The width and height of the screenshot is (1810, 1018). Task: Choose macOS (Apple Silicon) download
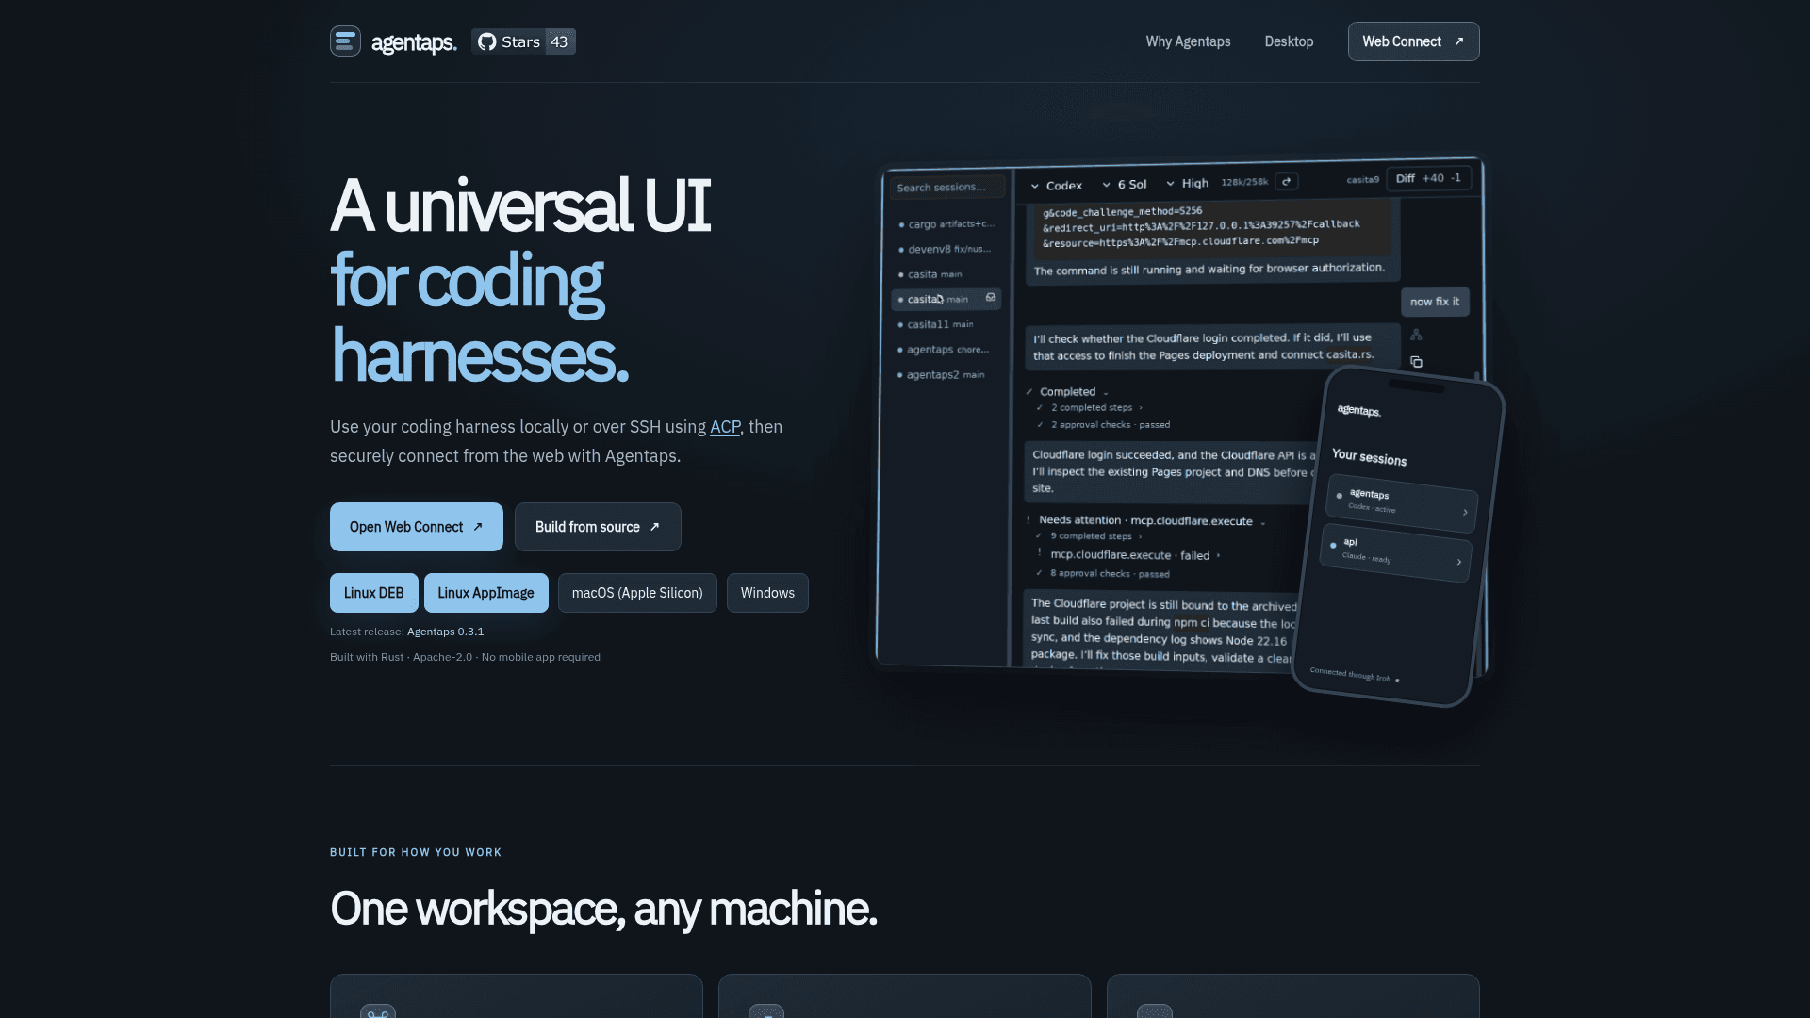(x=637, y=593)
